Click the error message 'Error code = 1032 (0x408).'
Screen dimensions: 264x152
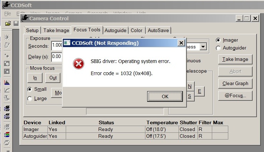click(x=121, y=73)
